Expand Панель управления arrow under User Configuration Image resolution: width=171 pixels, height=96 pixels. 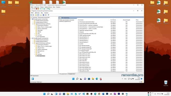click(x=34, y=49)
